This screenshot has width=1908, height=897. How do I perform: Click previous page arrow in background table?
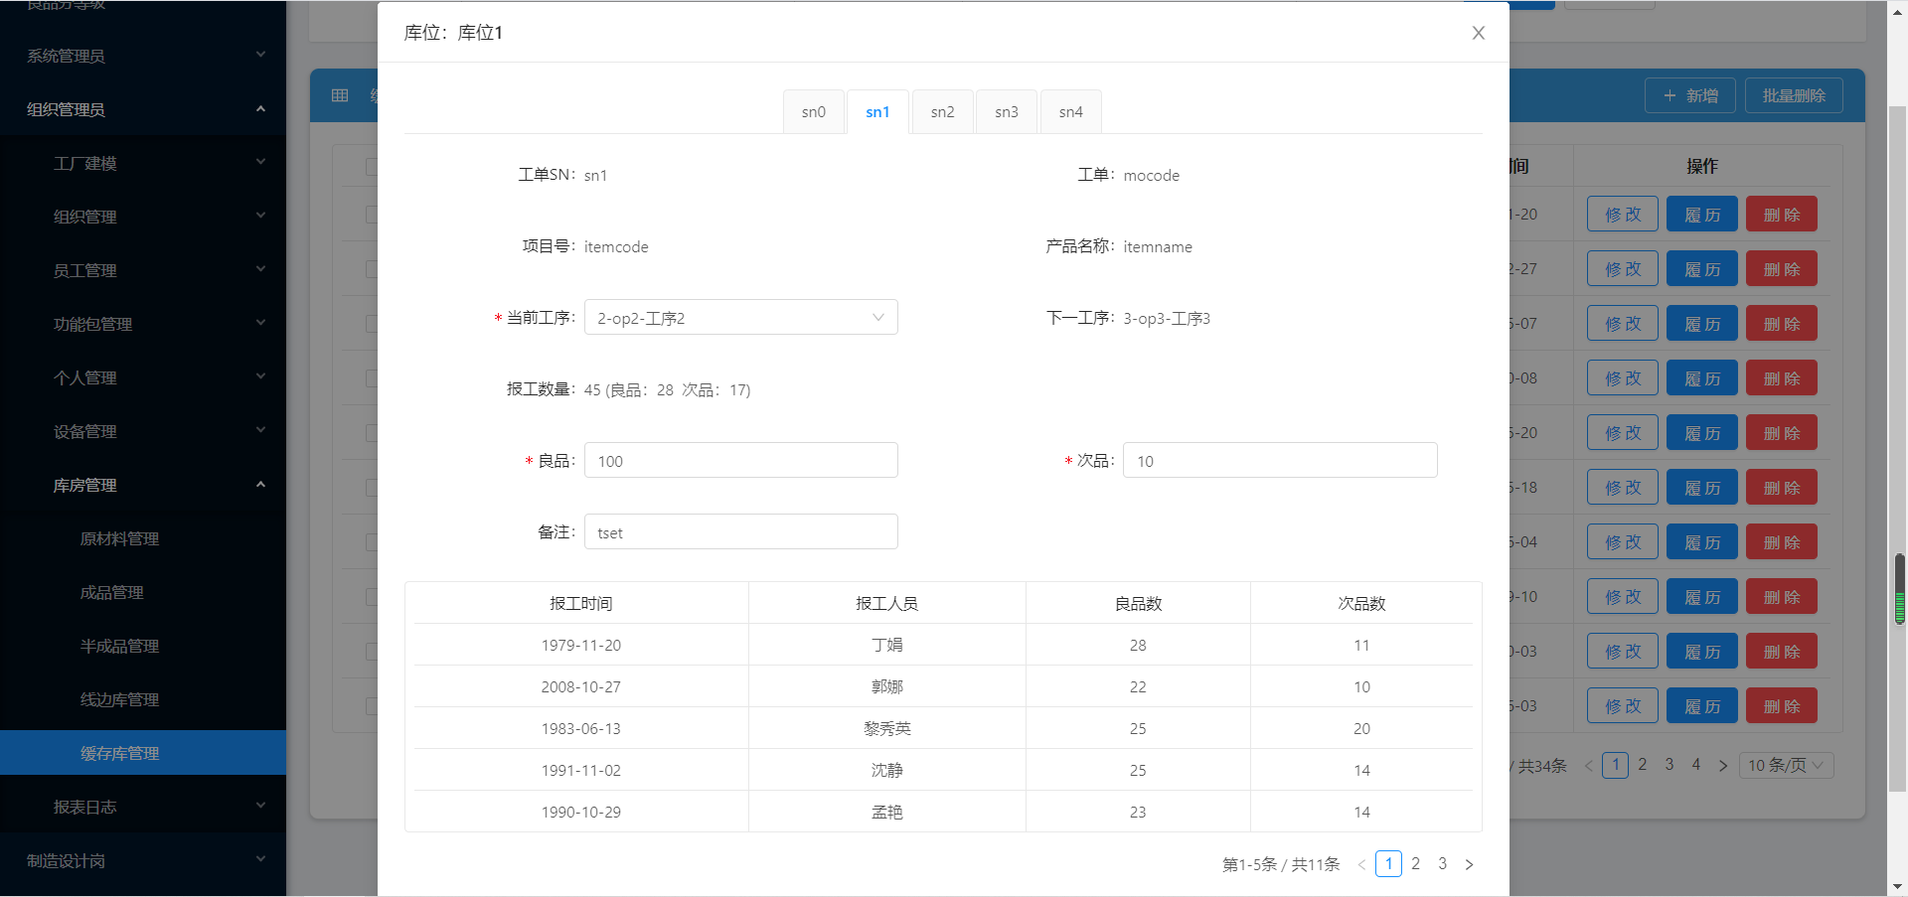(x=1588, y=765)
